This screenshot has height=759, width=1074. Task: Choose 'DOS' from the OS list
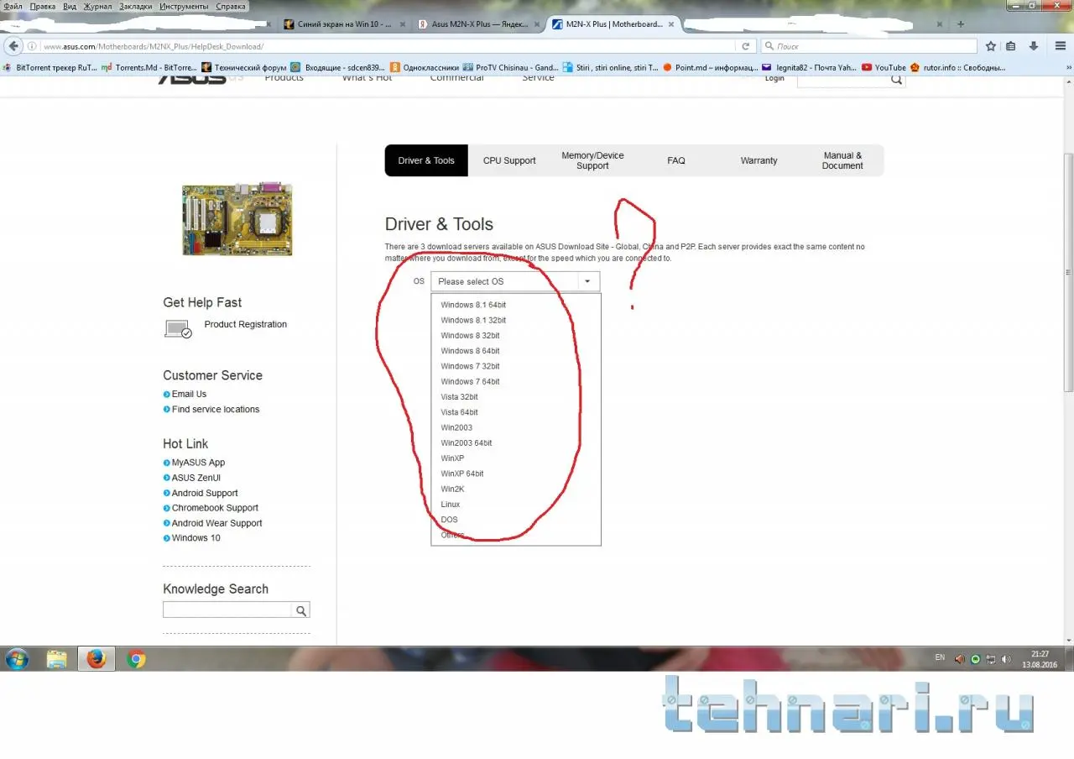(x=450, y=520)
